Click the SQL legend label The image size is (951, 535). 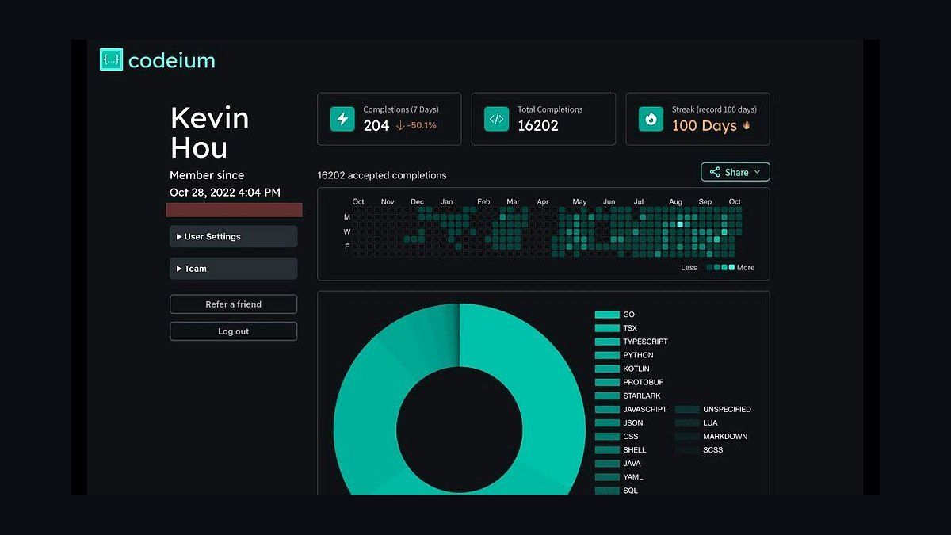pos(630,491)
